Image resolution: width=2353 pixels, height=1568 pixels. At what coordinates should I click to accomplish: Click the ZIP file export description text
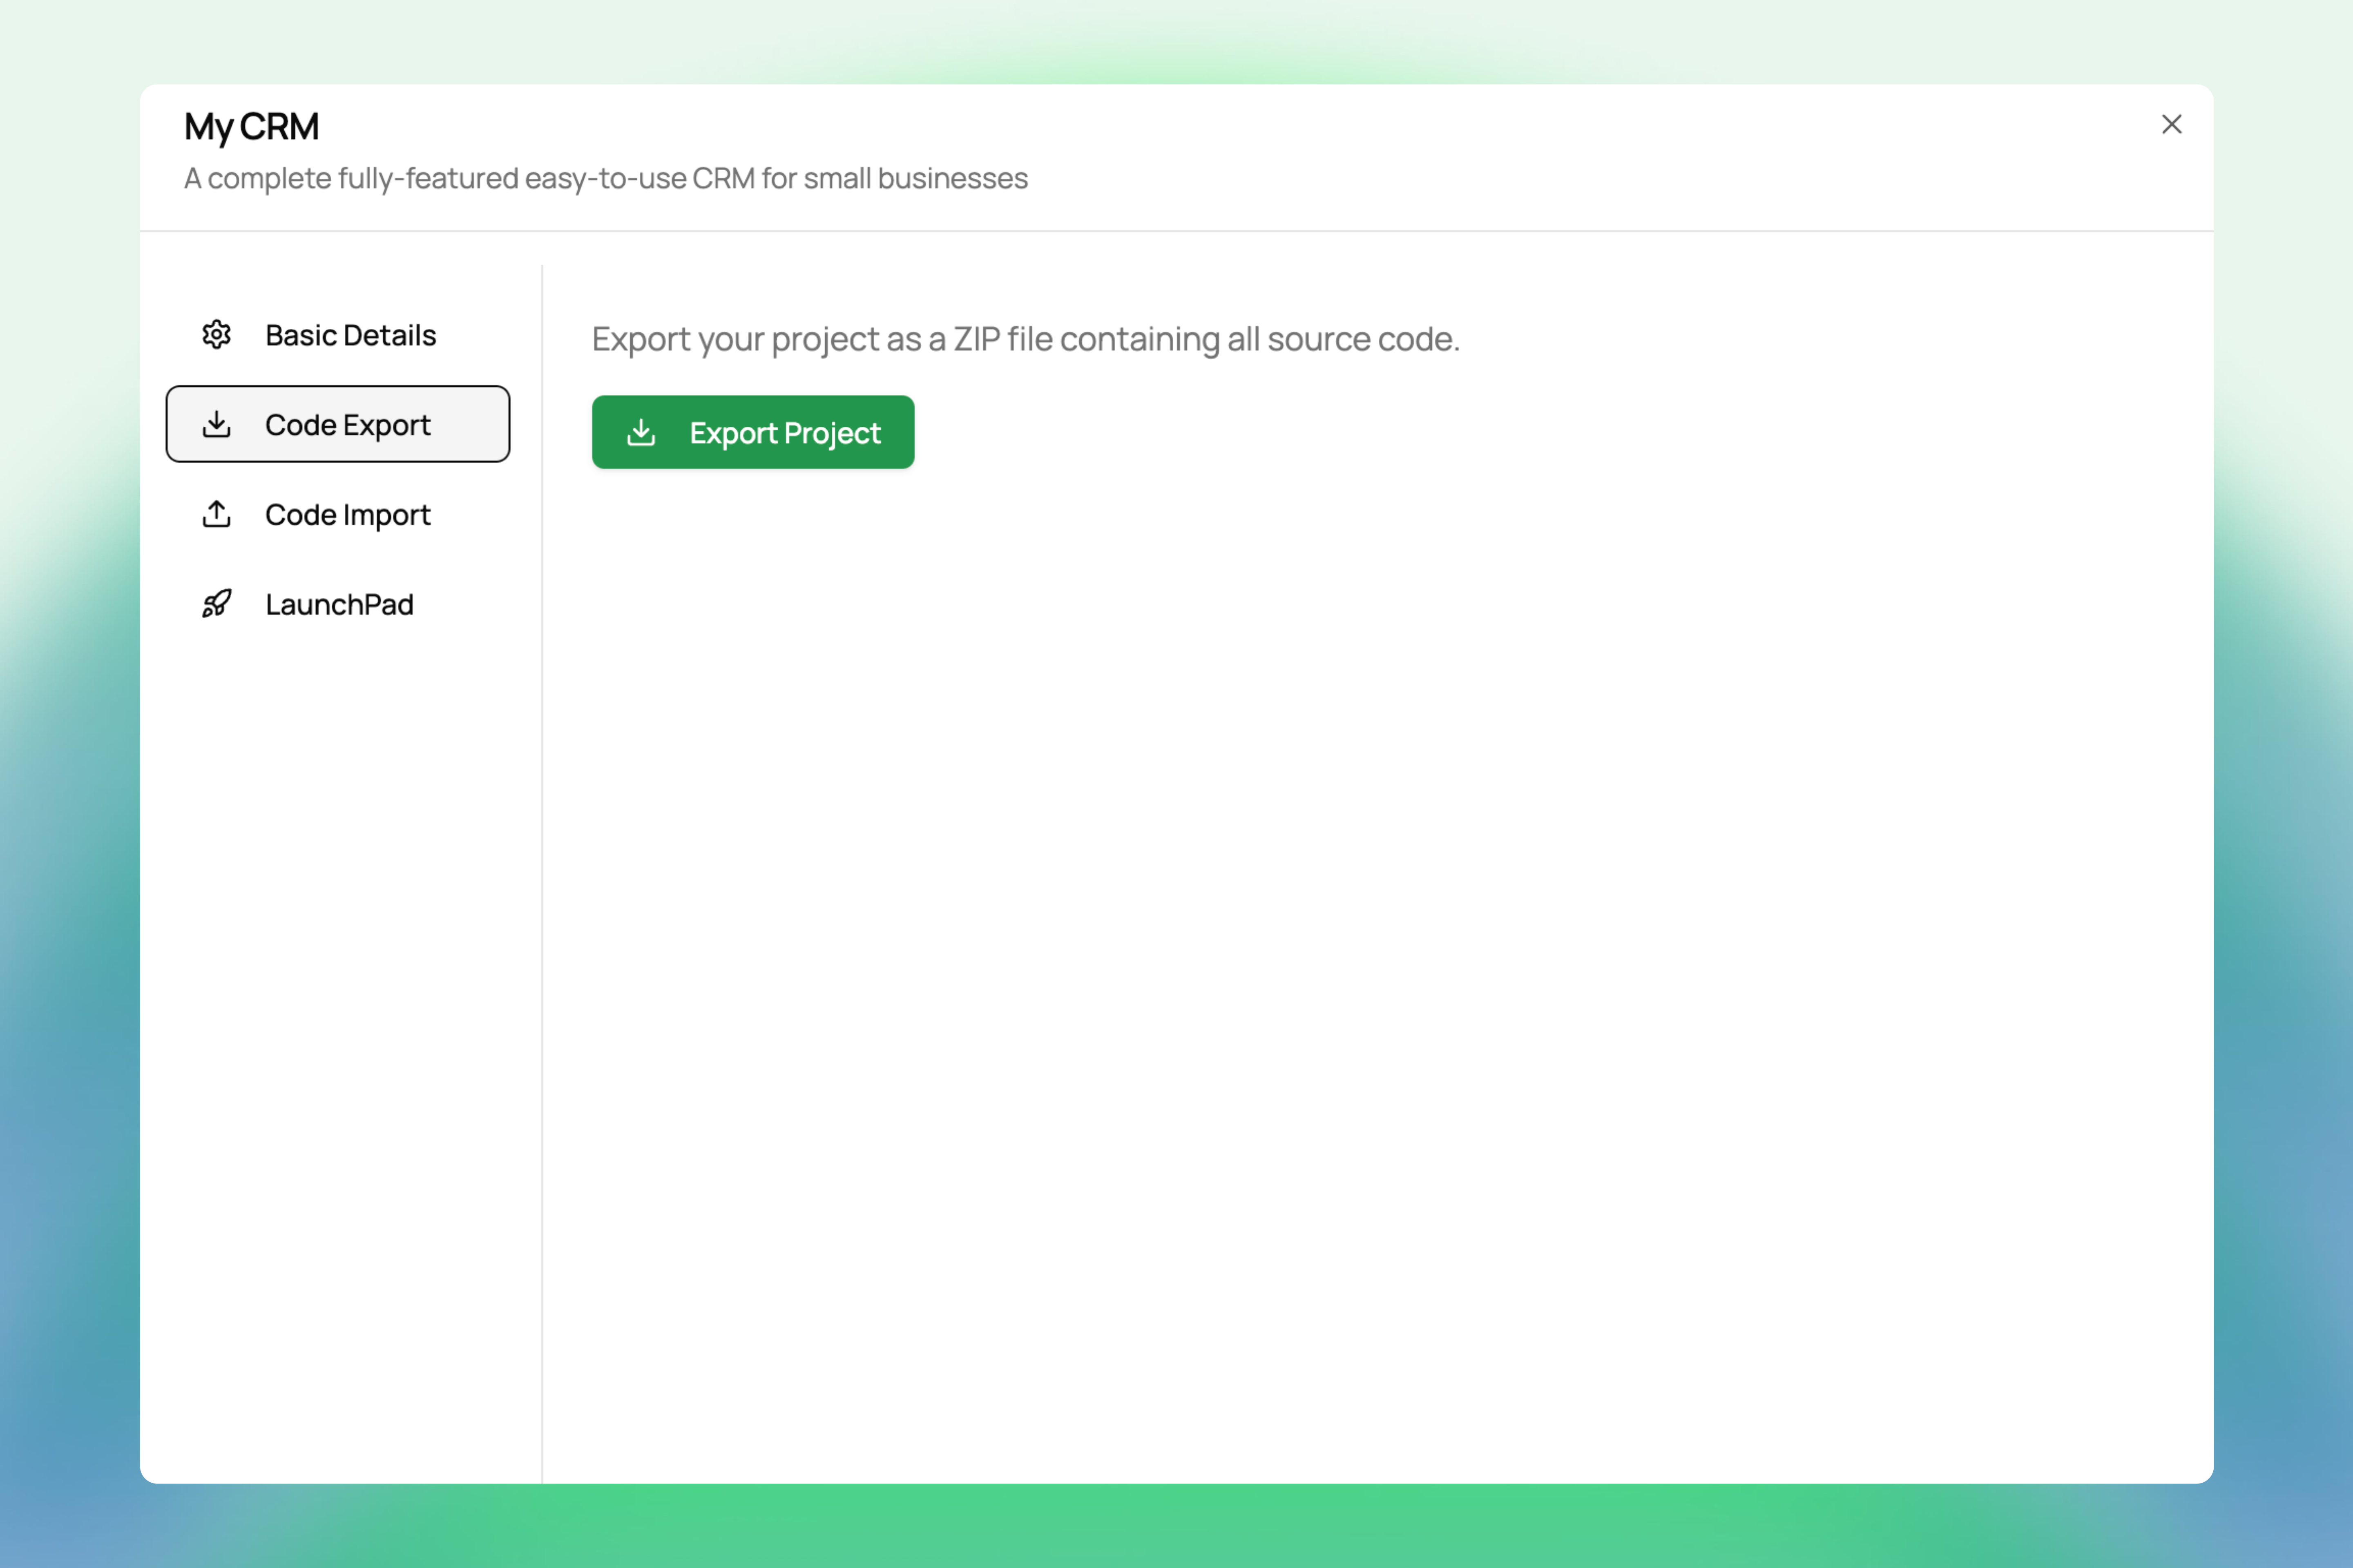pyautogui.click(x=1025, y=339)
